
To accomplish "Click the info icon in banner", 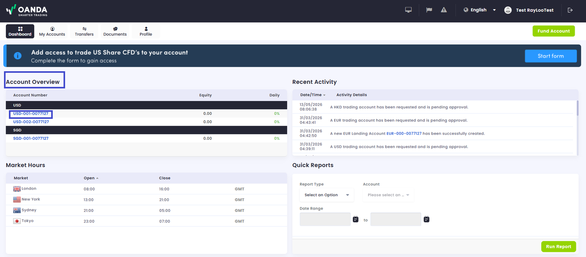I will [x=18, y=56].
